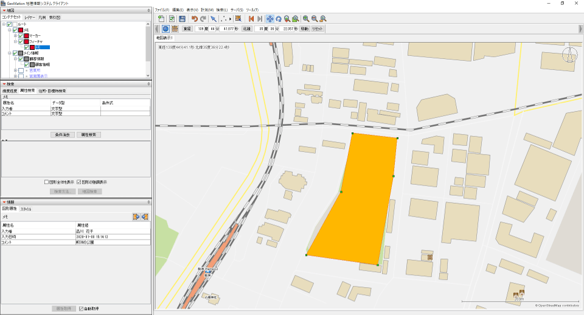This screenshot has height=315, width=584.
Task: Collapse the 検索 panel header triangle
Action: [4, 84]
